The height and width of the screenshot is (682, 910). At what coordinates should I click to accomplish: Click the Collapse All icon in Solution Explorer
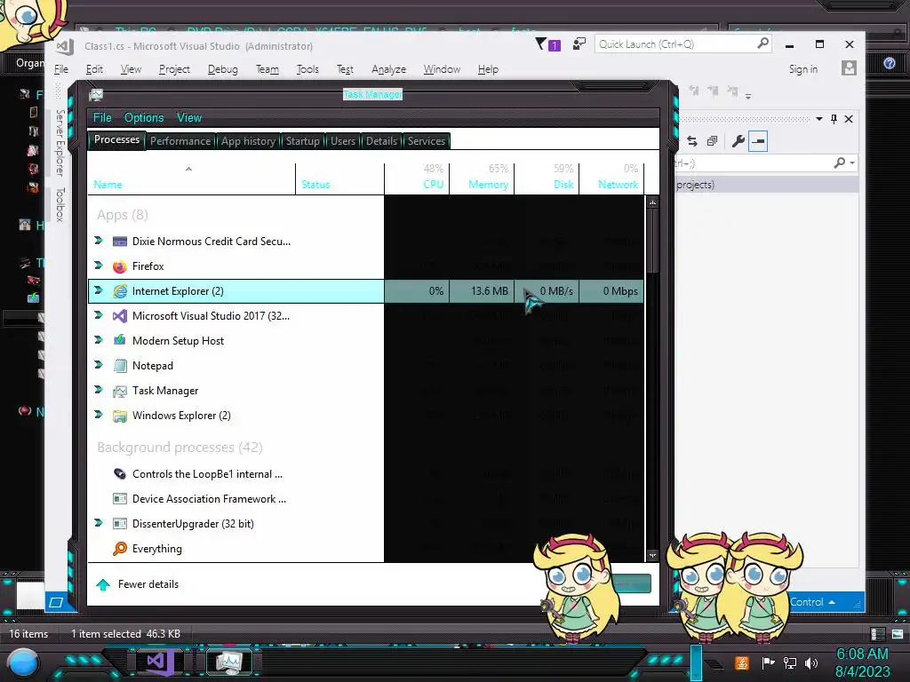(713, 141)
